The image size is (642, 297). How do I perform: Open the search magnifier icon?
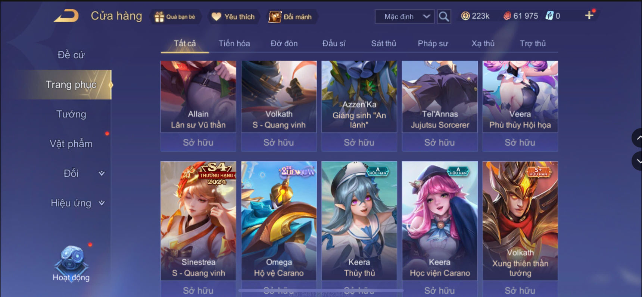pos(443,16)
